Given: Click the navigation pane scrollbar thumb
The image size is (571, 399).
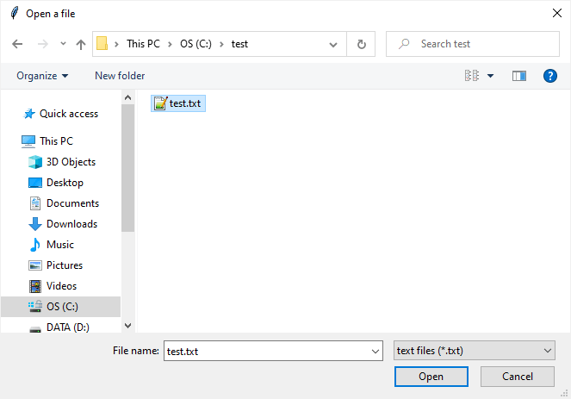Looking at the screenshot, I should point(127,168).
